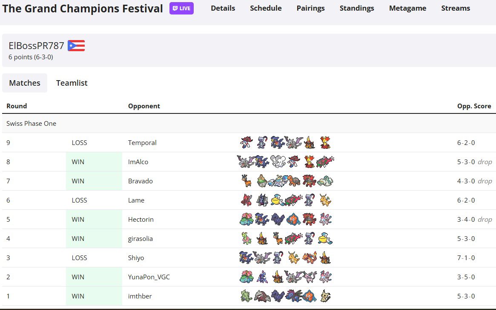Click Pelipper icon in Lame's team

point(278,200)
